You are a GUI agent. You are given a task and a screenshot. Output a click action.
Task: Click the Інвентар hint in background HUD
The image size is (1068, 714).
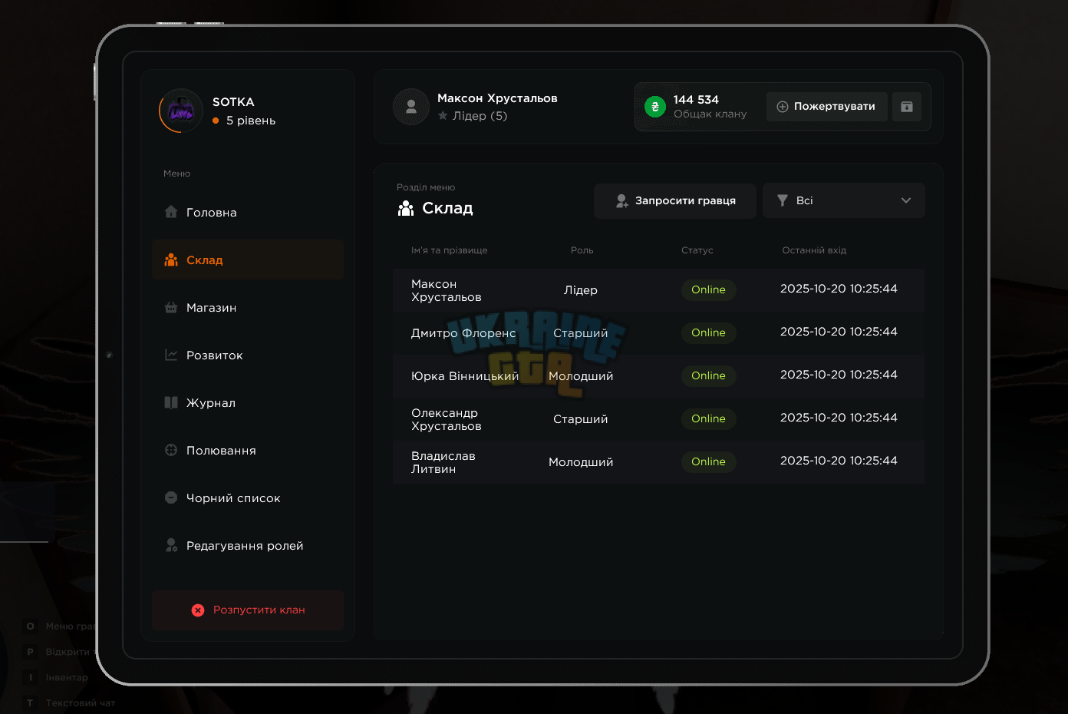tap(67, 677)
